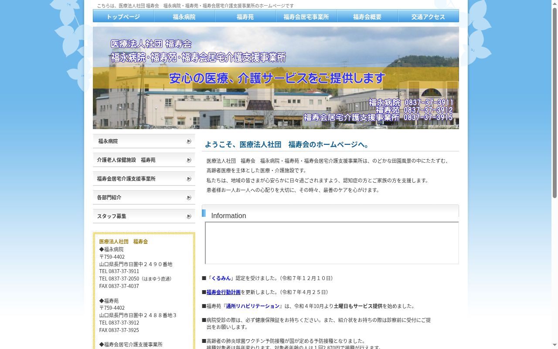Open the くるみん link
558x349 pixels.
click(221, 278)
